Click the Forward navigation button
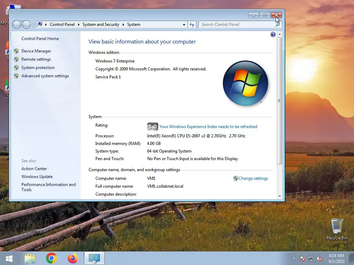The image size is (354, 265). (x=26, y=24)
